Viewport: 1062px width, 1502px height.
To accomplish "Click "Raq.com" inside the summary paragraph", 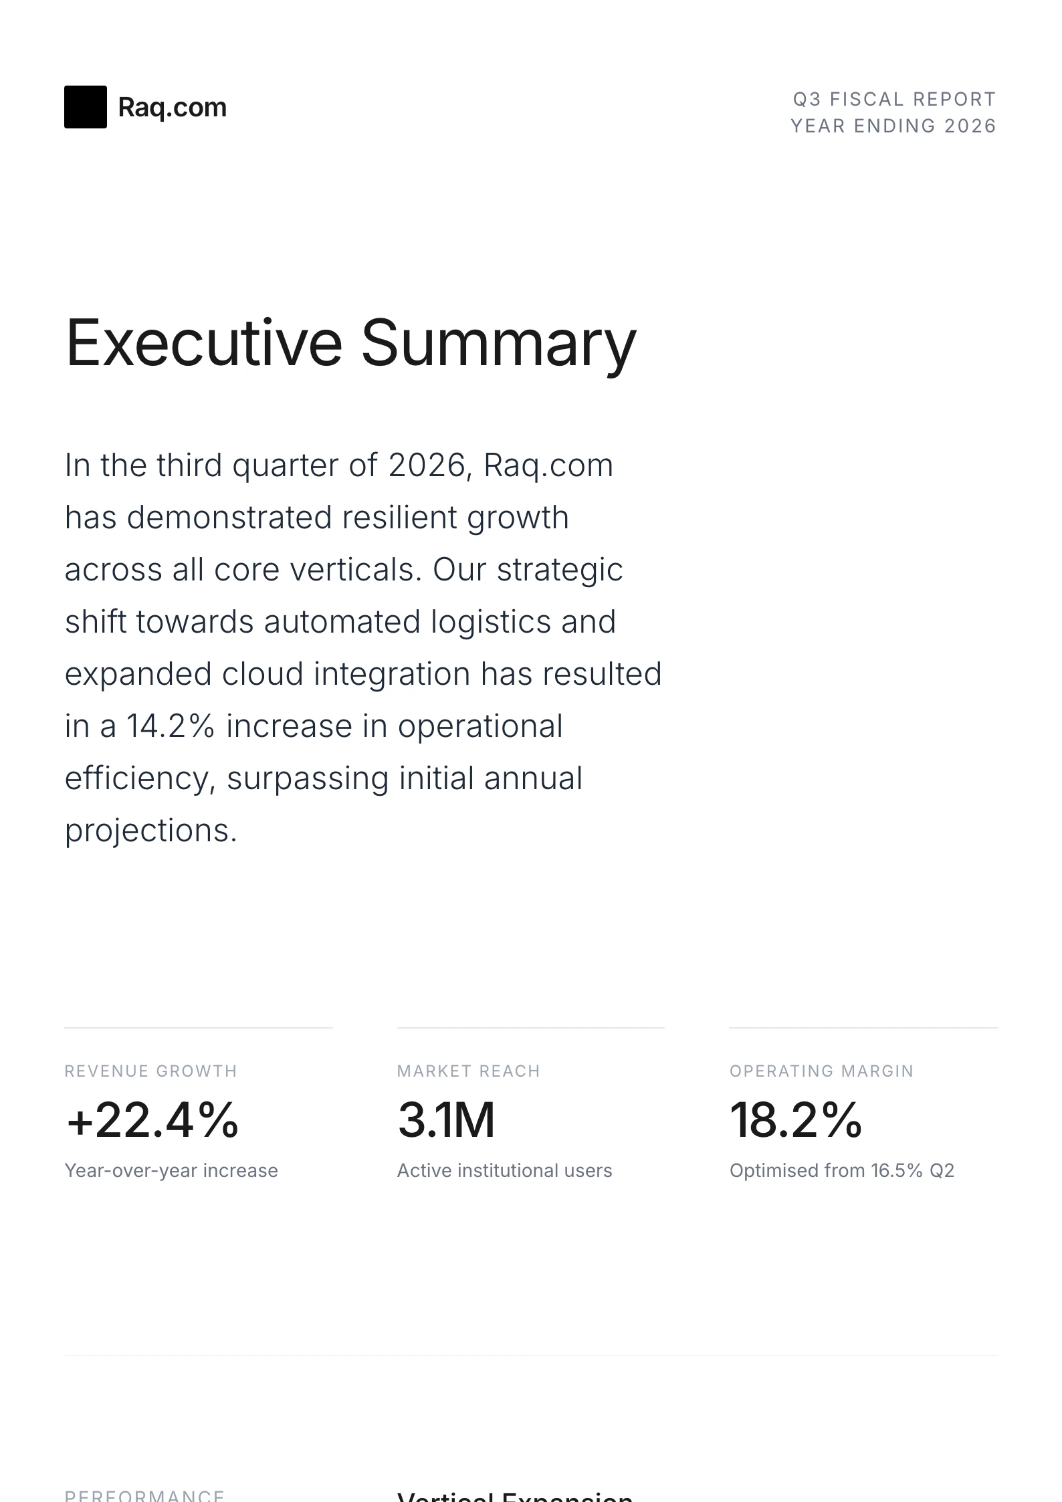I will pos(548,465).
